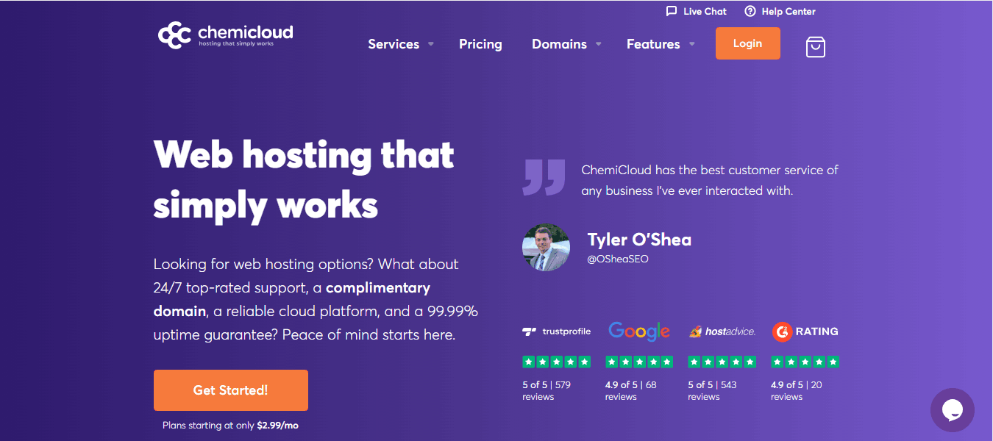This screenshot has height=441, width=993.
Task: Click Tyler O'Shea's profile photo
Action: [546, 248]
